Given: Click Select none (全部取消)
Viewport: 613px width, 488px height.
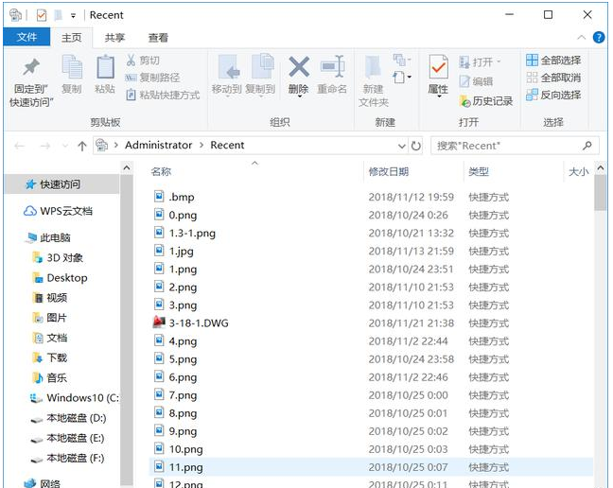Looking at the screenshot, I should pos(553,78).
